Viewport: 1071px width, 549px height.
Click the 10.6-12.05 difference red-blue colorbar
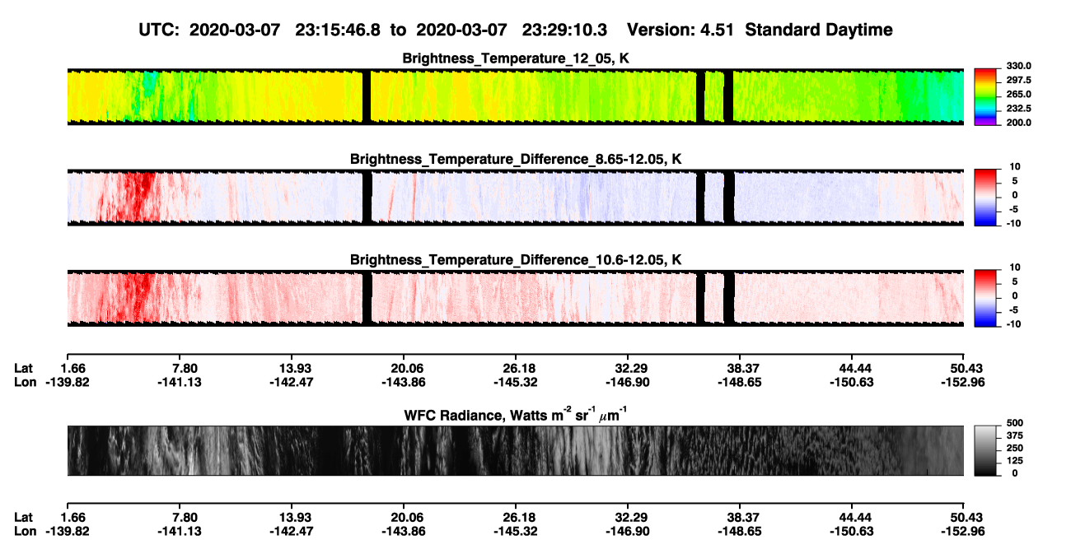pyautogui.click(x=986, y=298)
